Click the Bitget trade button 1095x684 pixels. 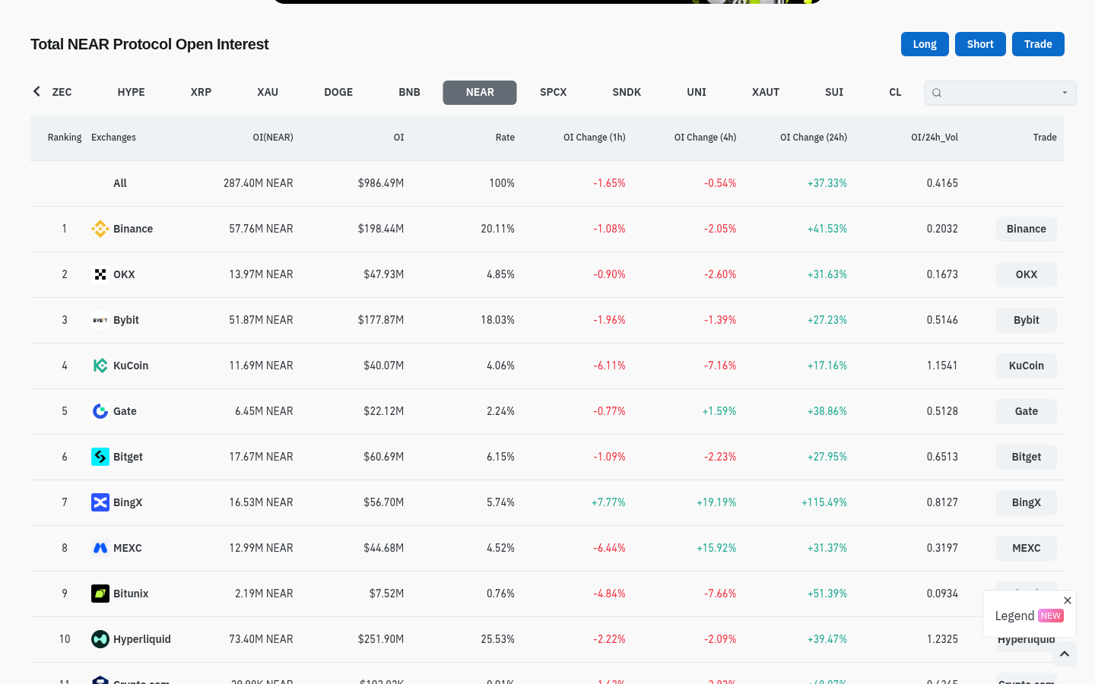tap(1027, 457)
